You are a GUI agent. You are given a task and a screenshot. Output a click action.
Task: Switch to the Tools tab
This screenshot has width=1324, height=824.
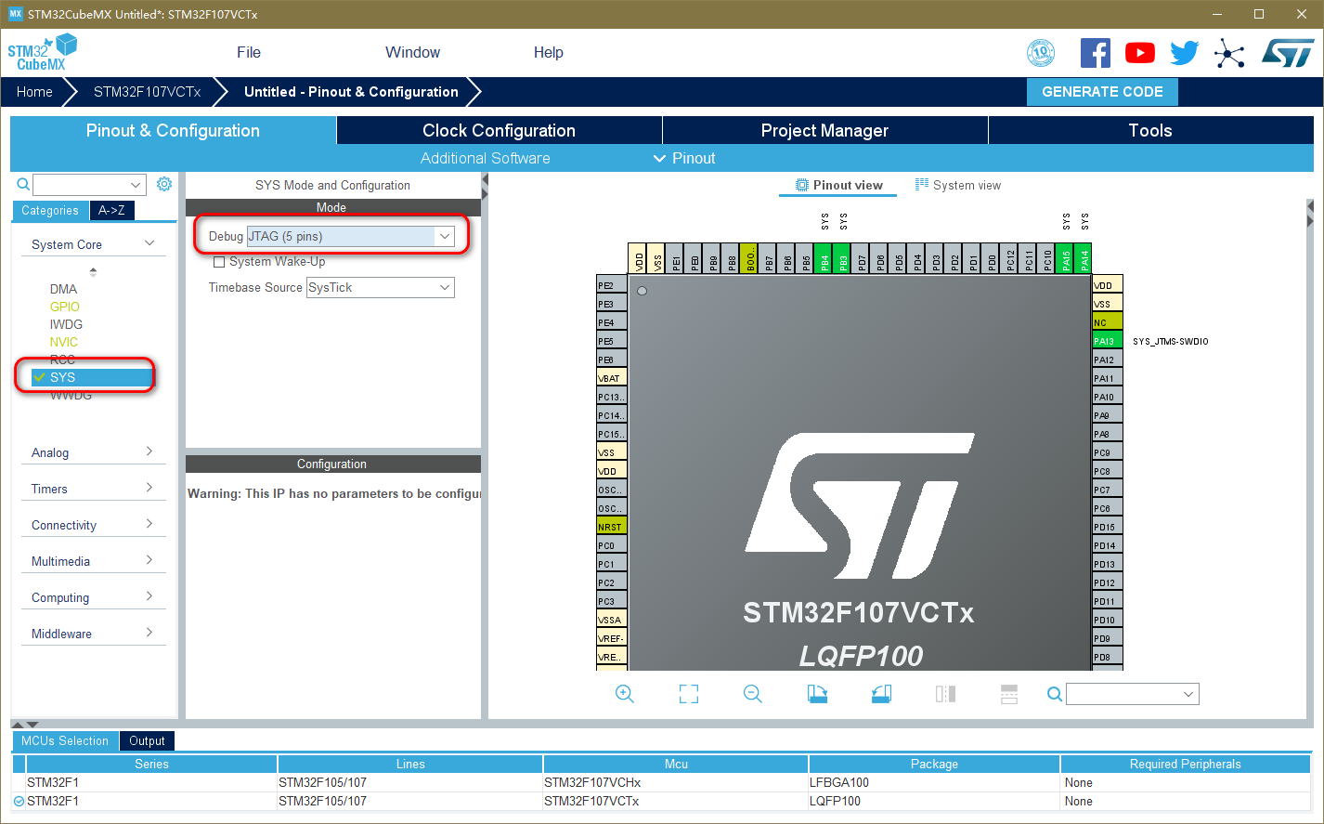pos(1150,130)
